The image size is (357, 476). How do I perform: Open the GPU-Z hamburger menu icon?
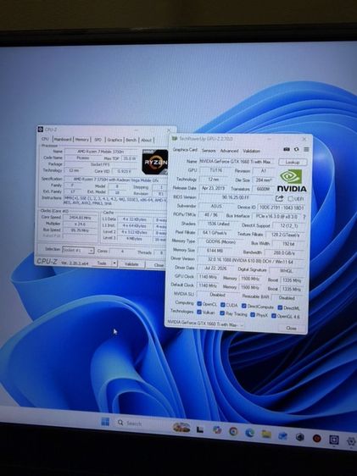[306, 149]
